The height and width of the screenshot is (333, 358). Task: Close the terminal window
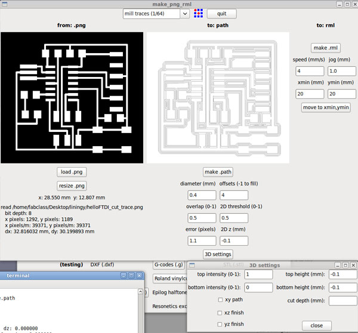(139, 276)
